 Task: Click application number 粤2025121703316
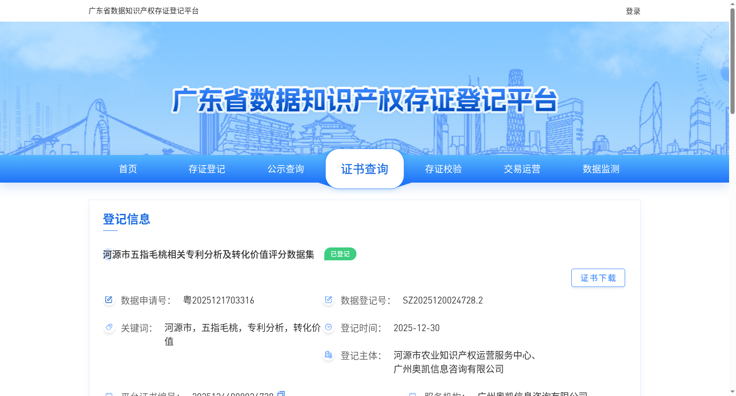pos(218,300)
